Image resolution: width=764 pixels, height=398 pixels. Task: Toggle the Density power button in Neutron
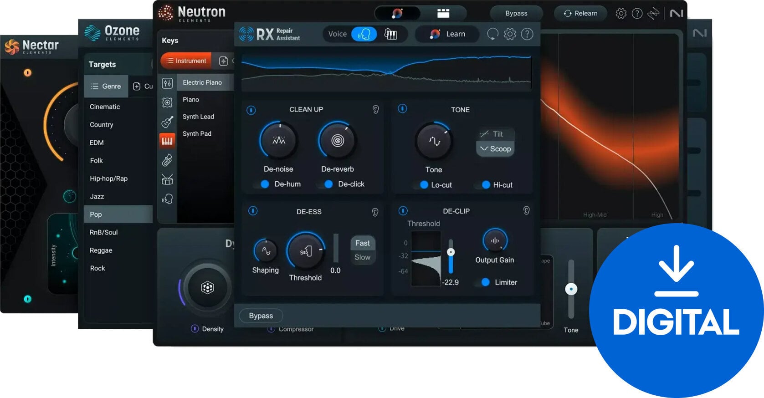195,328
